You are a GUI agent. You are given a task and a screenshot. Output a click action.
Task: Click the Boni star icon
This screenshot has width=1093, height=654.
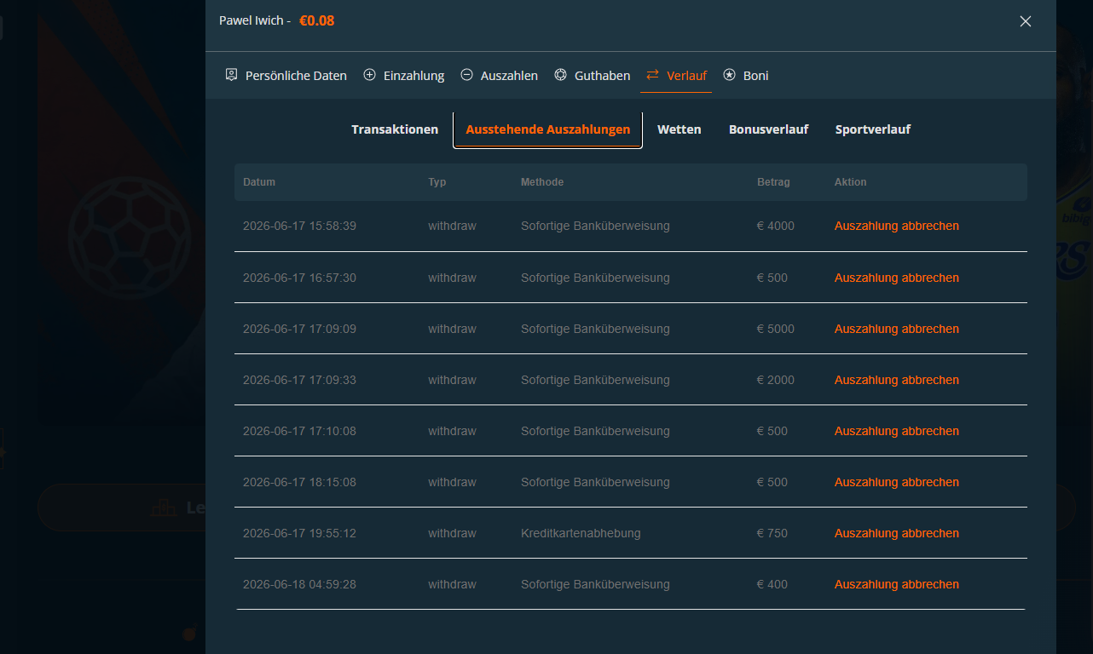pyautogui.click(x=729, y=75)
